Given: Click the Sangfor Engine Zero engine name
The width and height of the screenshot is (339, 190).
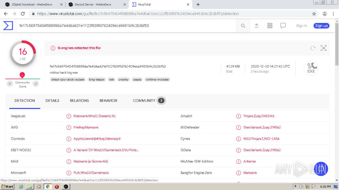Looking at the screenshot, I should (196, 173).
